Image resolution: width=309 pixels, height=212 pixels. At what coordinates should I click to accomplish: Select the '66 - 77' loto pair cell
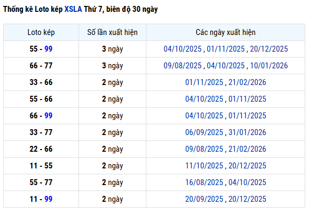pyautogui.click(x=41, y=66)
